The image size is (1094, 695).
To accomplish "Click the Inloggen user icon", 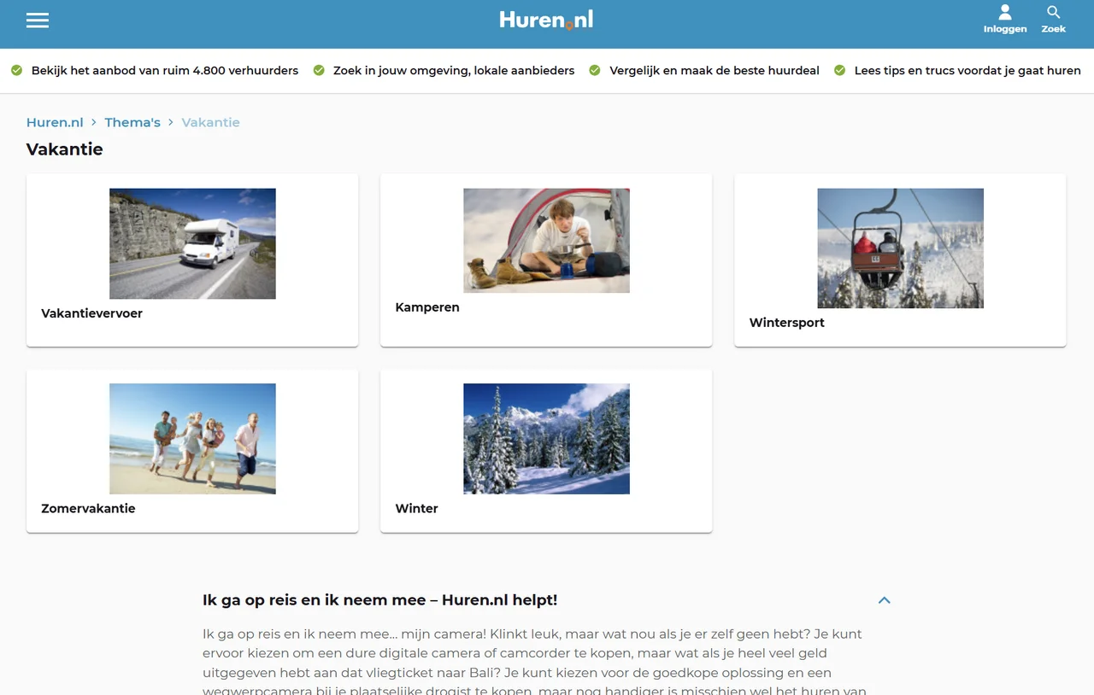I will [1004, 13].
